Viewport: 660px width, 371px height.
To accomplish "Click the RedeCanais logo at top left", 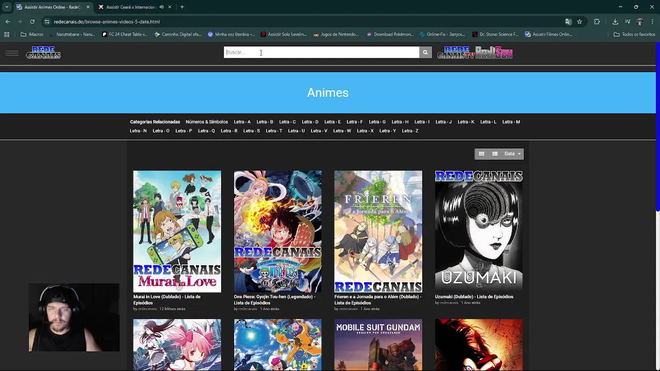I will [43, 53].
